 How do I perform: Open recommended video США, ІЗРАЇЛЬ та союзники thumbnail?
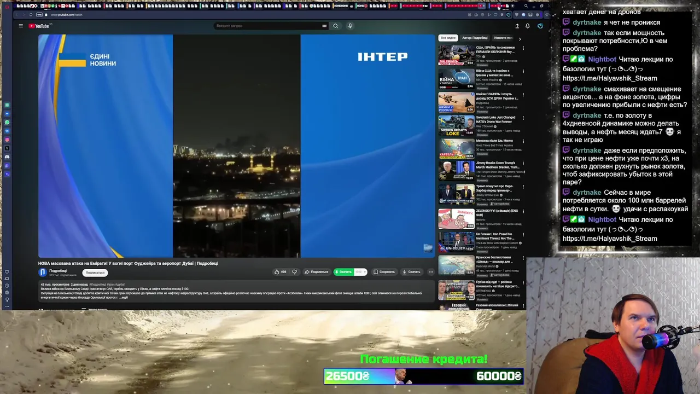tap(456, 55)
